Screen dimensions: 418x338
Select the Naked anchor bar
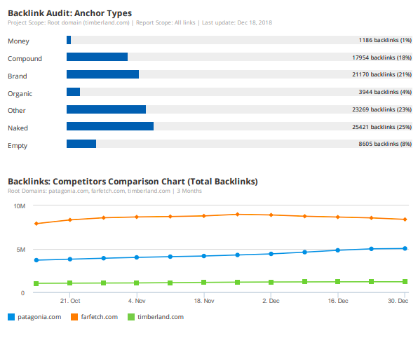110,126
